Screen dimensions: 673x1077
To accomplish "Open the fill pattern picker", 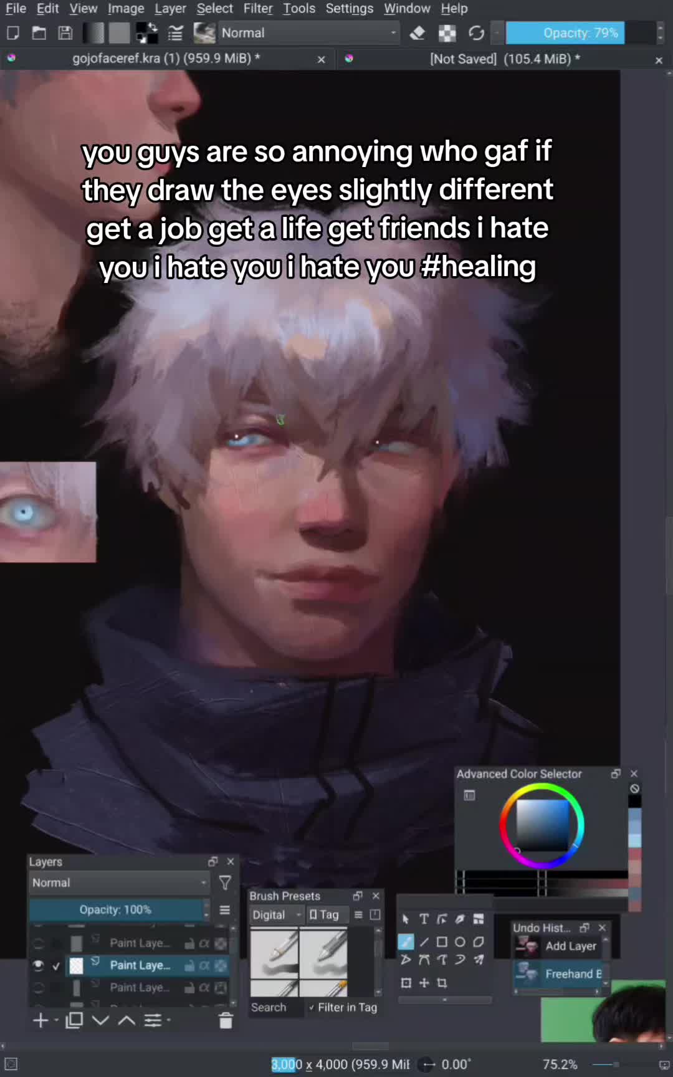I will (x=119, y=33).
